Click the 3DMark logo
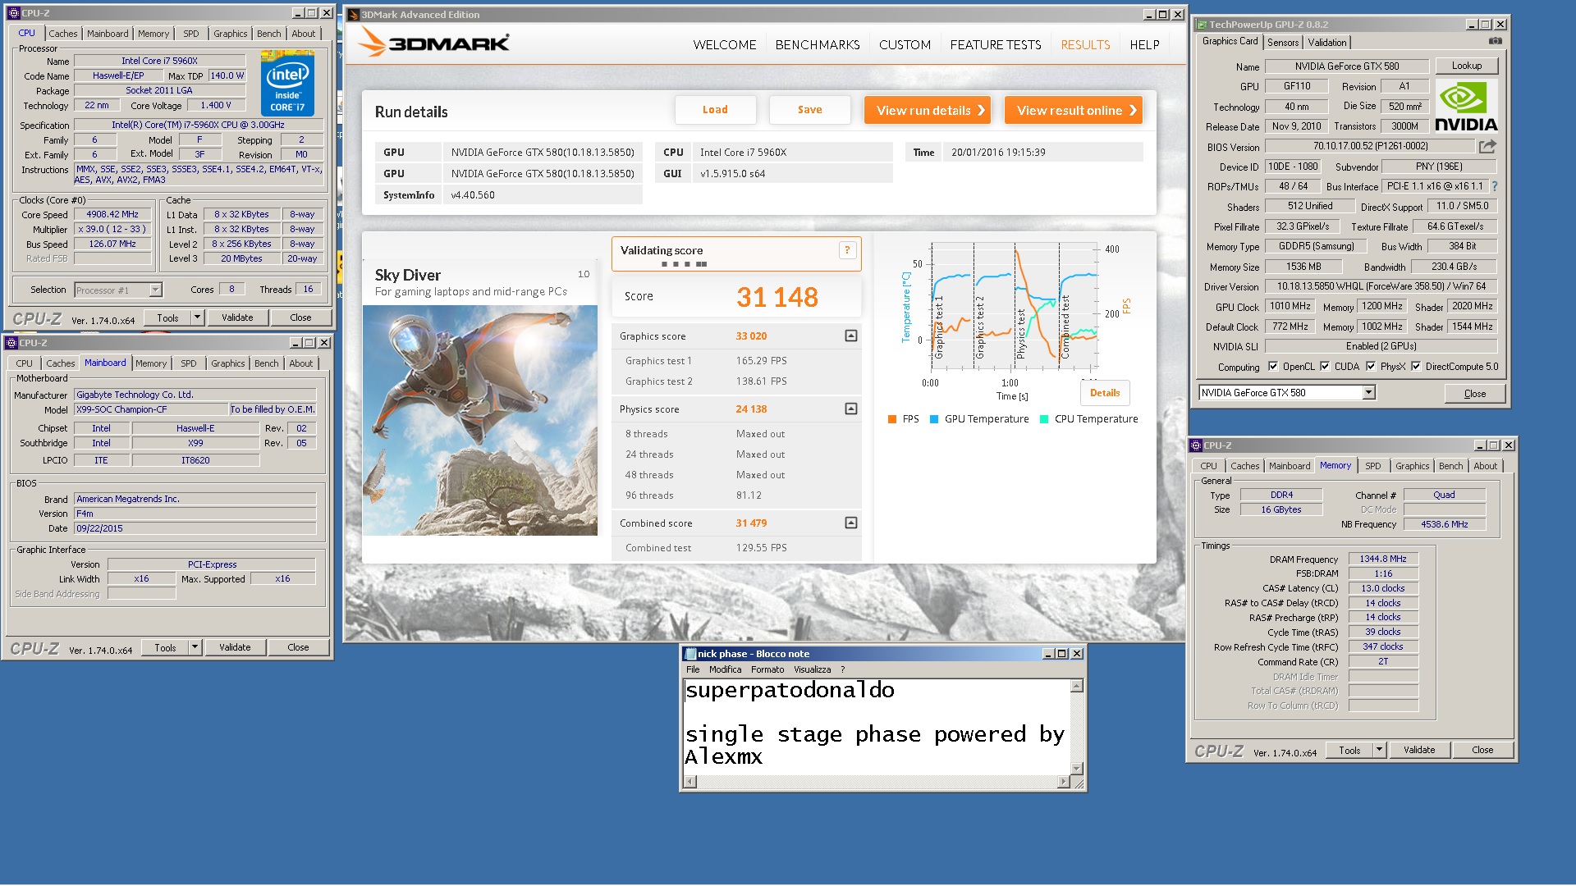Viewport: 1576px width, 886px height. (433, 43)
